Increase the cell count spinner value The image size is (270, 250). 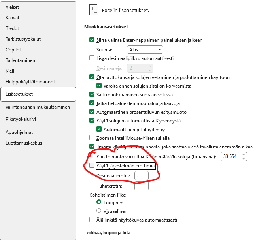click(243, 154)
